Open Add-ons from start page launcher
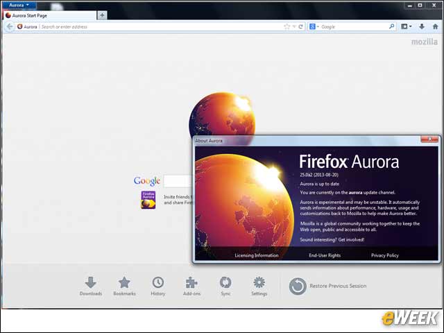 pos(191,286)
